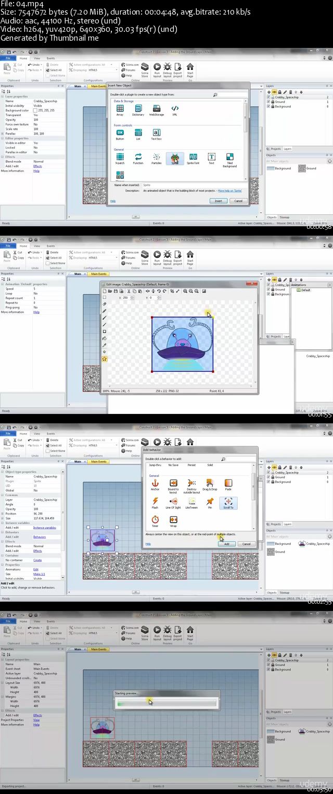Screen dimensions: 333x794
Task: Select the Wrap behavior icon
Action: [173, 521]
